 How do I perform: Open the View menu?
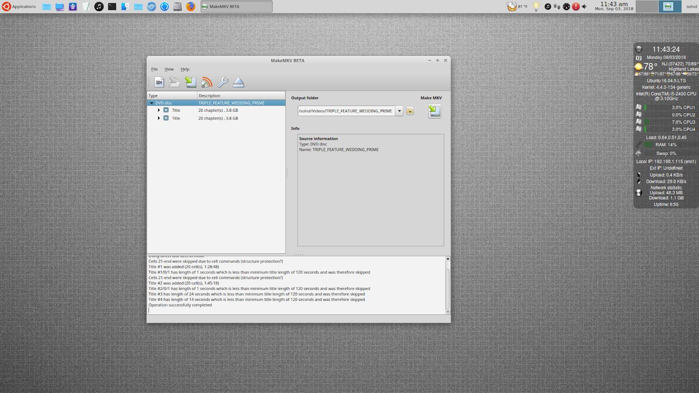(169, 69)
